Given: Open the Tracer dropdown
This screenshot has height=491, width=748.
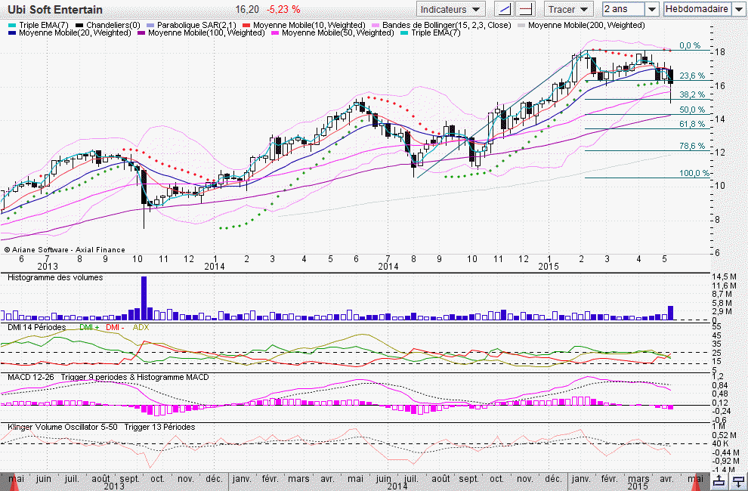Looking at the screenshot, I should click(568, 9).
